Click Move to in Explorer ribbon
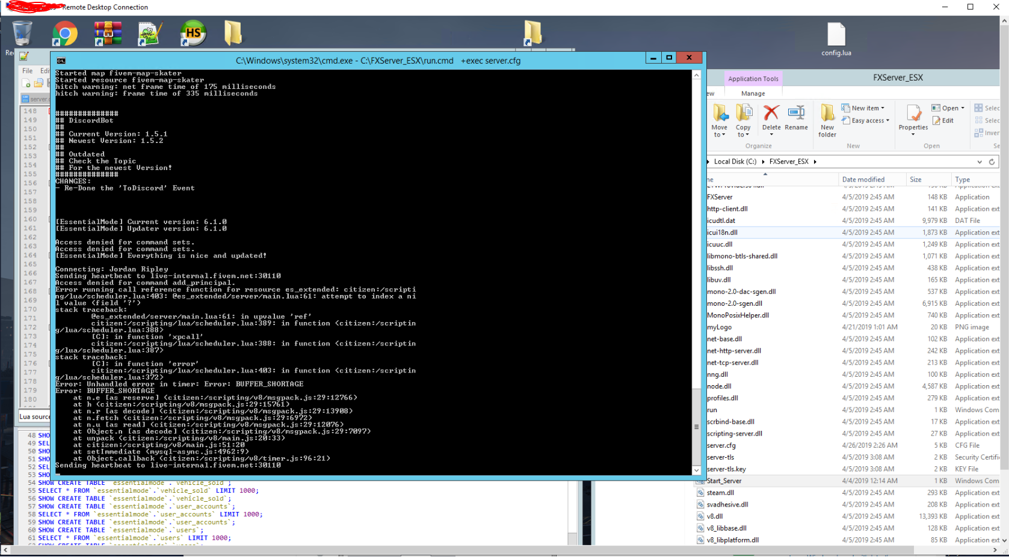Viewport: 1009px width, 557px height. [720, 121]
